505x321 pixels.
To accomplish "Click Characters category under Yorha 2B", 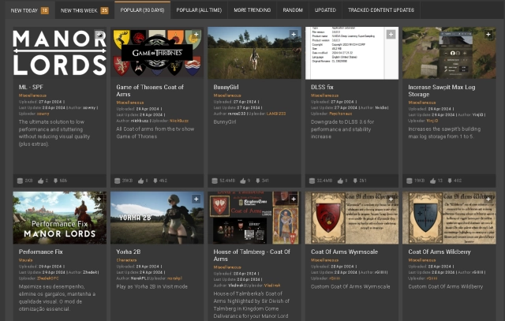I will [126, 260].
